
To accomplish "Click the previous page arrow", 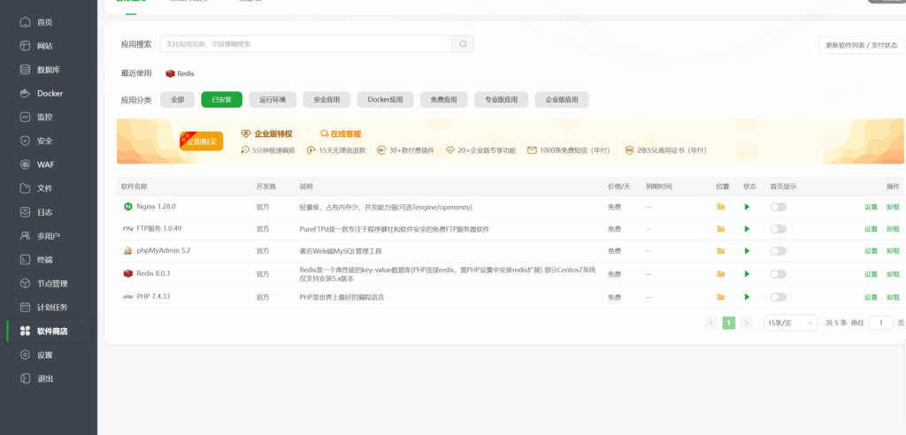I will tap(712, 323).
